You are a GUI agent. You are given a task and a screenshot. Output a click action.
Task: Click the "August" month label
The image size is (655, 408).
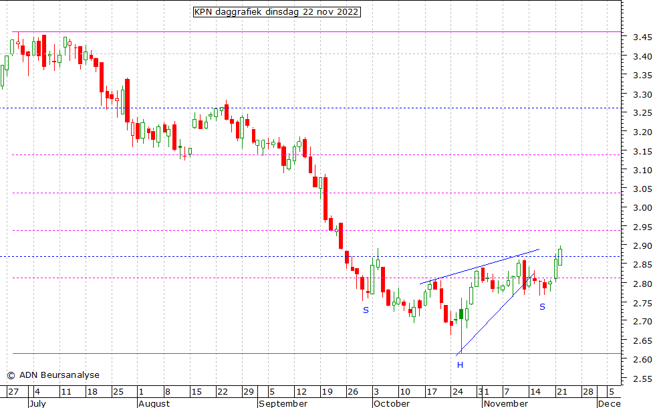[154, 403]
